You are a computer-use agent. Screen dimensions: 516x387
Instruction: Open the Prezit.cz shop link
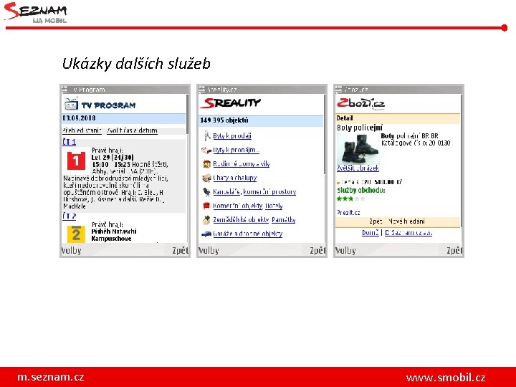pyautogui.click(x=348, y=213)
